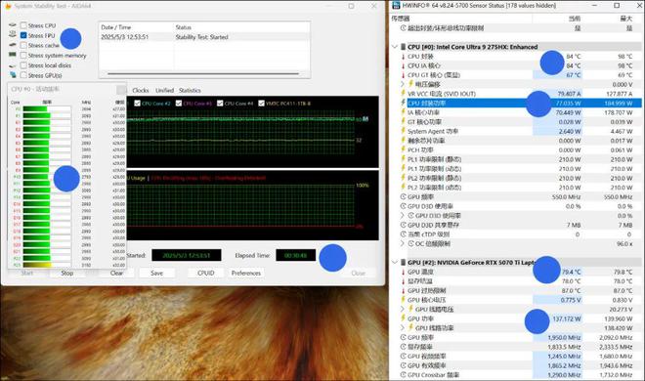The height and width of the screenshot is (381, 645).
Task: Click clock icon on the GPU Crossbar row
Action: pos(403,375)
